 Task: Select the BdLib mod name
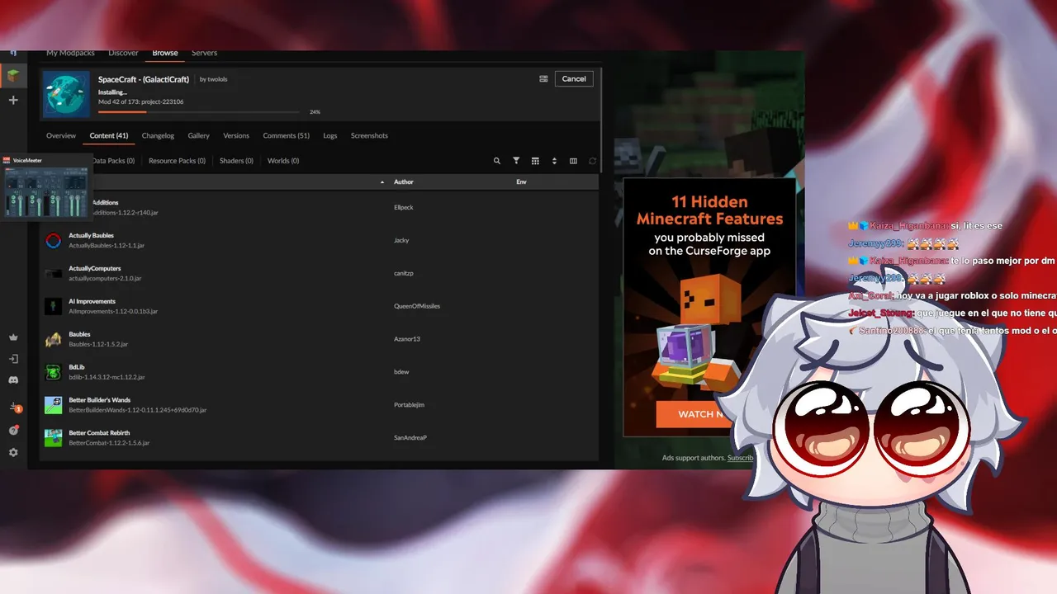pos(77,367)
